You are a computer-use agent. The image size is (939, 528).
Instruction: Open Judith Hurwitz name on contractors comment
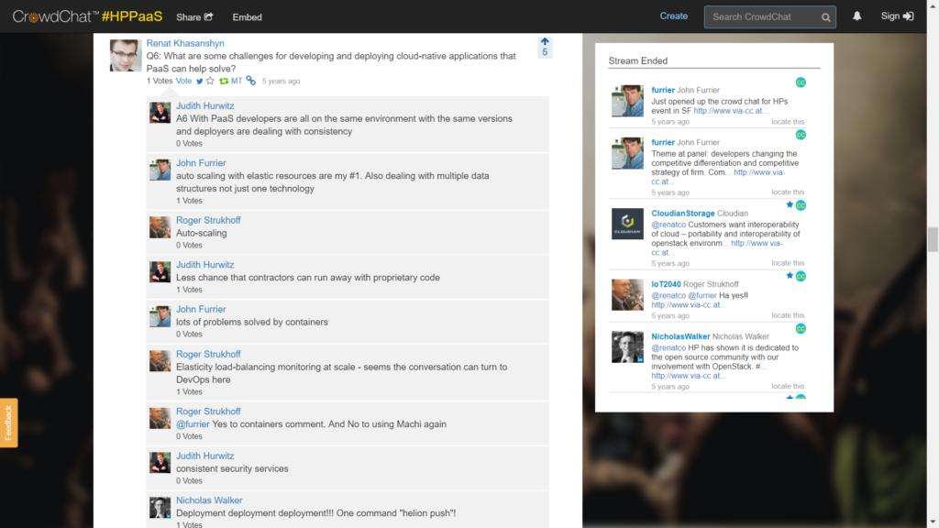pyautogui.click(x=204, y=265)
